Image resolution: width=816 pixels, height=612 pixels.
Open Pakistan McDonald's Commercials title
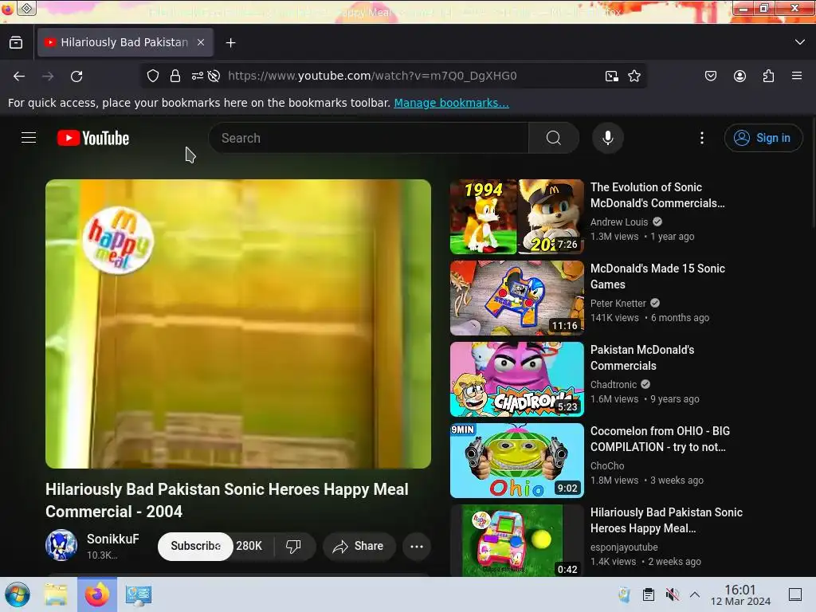(642, 358)
